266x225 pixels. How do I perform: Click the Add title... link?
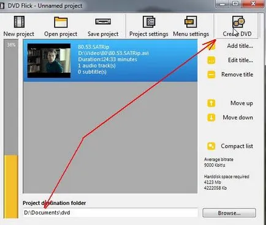click(240, 46)
